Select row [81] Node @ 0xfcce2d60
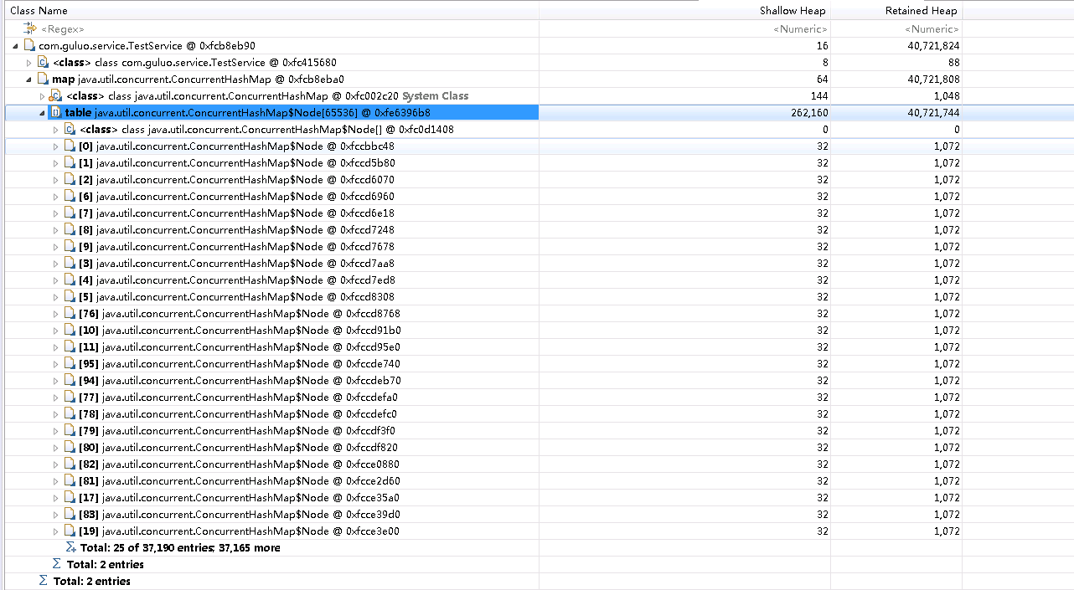This screenshot has width=1074, height=590. pos(537,481)
